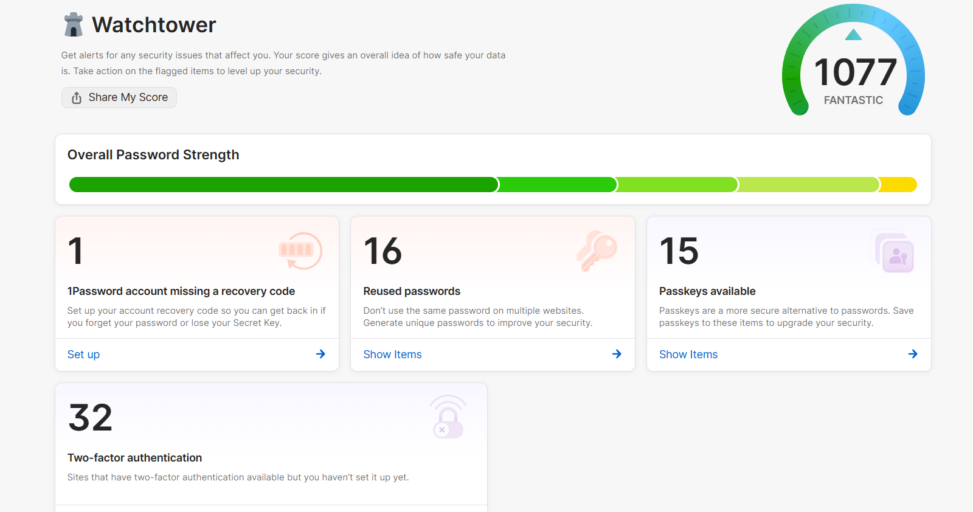Click the number 1 on recovery code card
The height and width of the screenshot is (512, 973).
(x=75, y=251)
